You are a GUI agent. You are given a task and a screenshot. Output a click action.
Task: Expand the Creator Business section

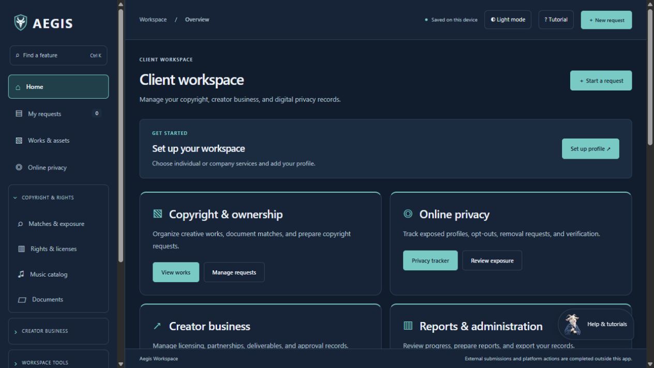click(58, 331)
